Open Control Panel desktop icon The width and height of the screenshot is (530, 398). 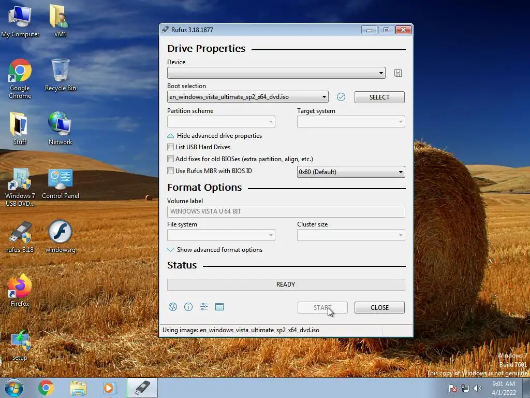61,184
